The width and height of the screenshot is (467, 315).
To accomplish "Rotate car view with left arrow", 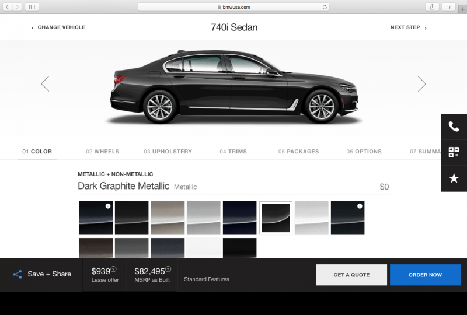I will [x=45, y=84].
